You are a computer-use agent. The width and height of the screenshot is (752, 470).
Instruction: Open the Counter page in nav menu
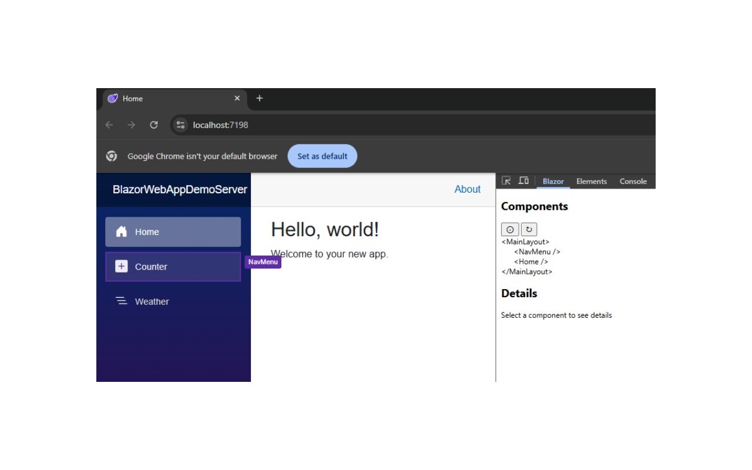[173, 267]
